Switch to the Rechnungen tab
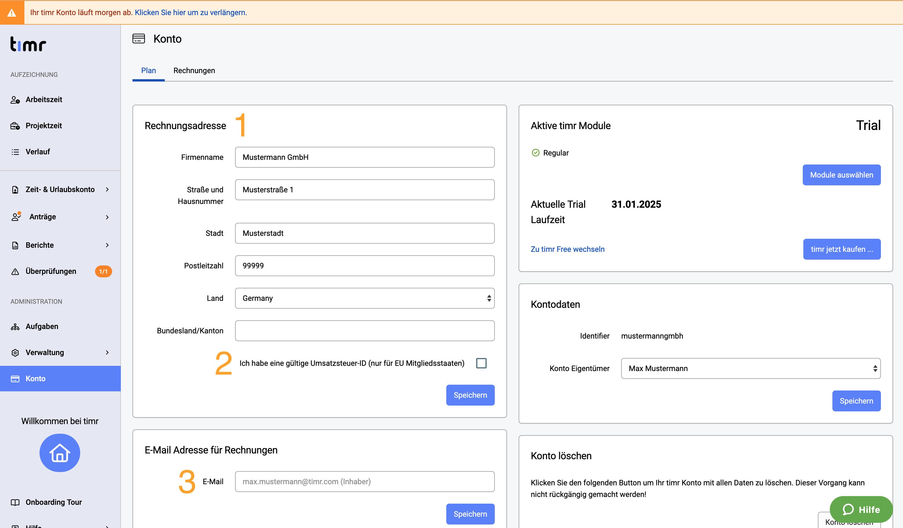Viewport: 903px width, 528px height. tap(194, 70)
